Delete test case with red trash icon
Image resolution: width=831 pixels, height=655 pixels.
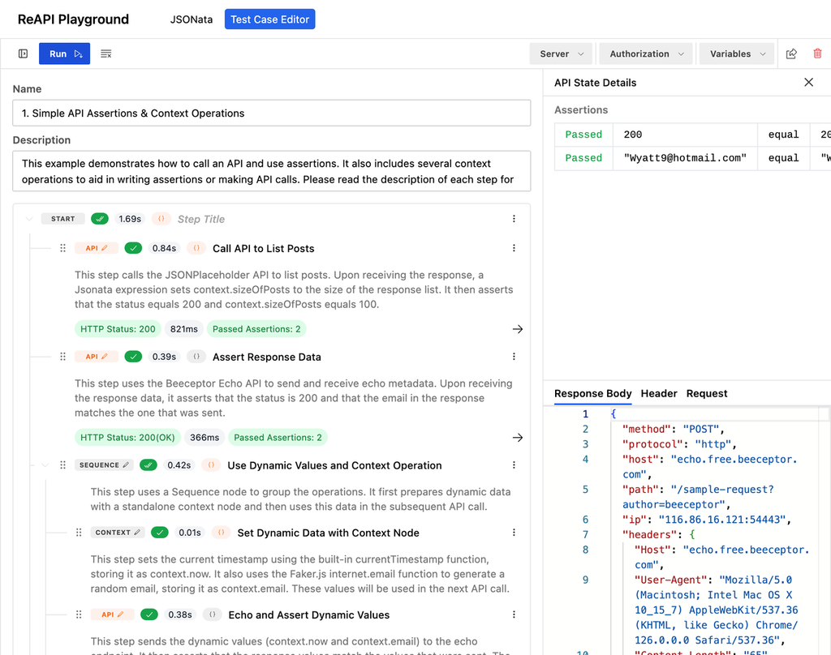(817, 54)
